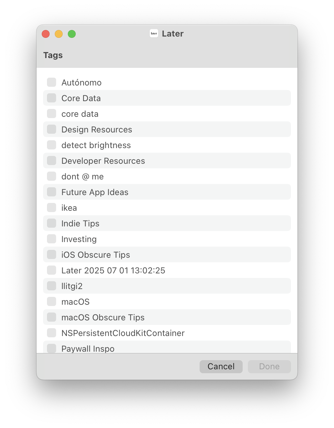Enable the Core Data tag checkbox
The width and height of the screenshot is (334, 428).
pos(52,98)
